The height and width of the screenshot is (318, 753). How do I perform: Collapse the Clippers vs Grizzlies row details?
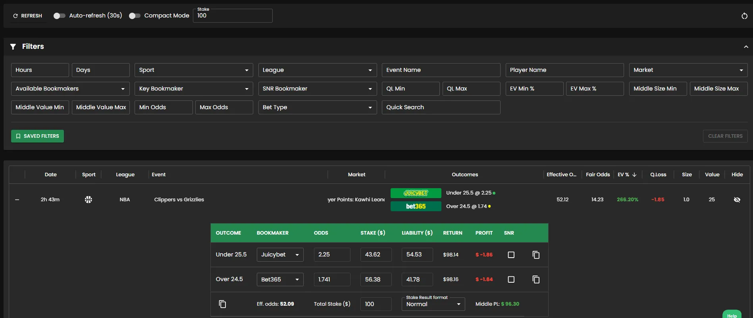17,200
